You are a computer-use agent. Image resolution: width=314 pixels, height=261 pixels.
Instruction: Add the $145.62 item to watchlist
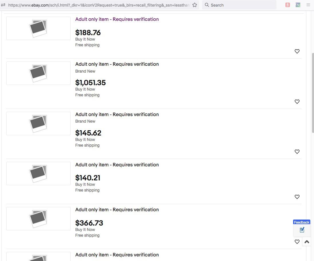coord(297,152)
